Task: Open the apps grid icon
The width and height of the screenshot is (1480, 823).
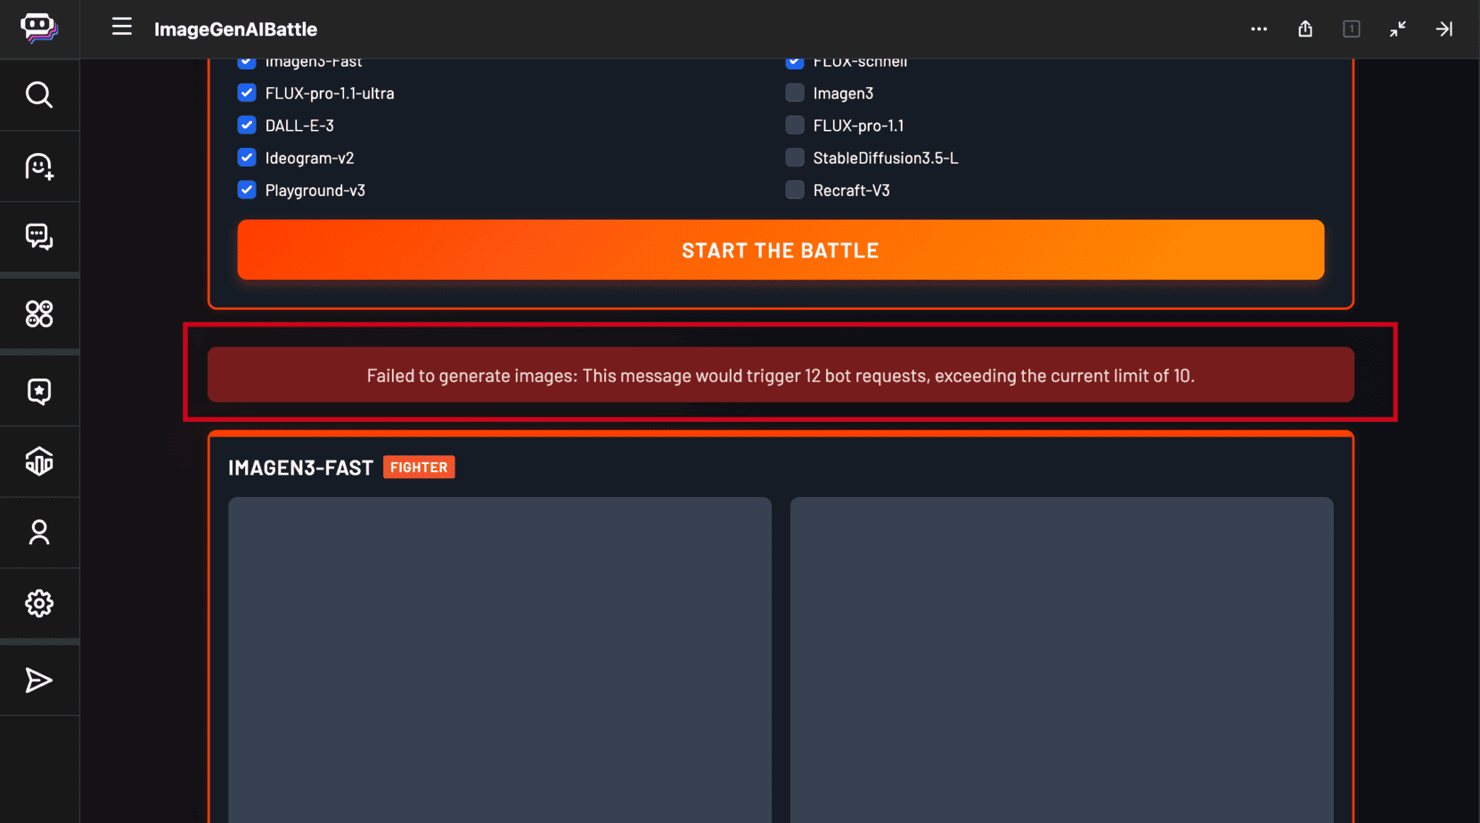Action: tap(39, 314)
